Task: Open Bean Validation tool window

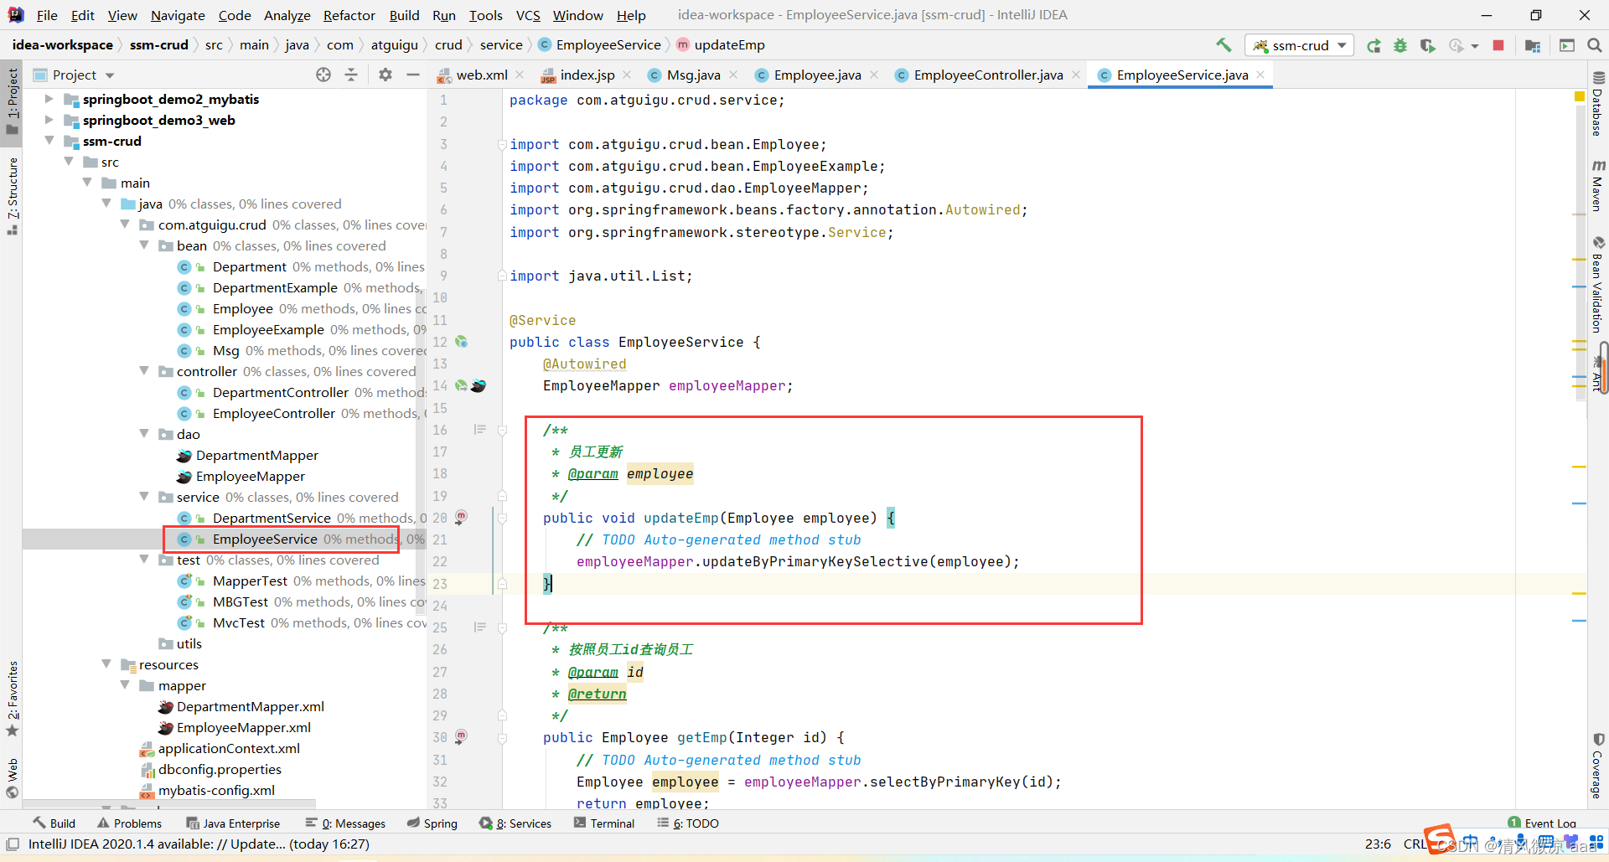Action: pyautogui.click(x=1598, y=285)
